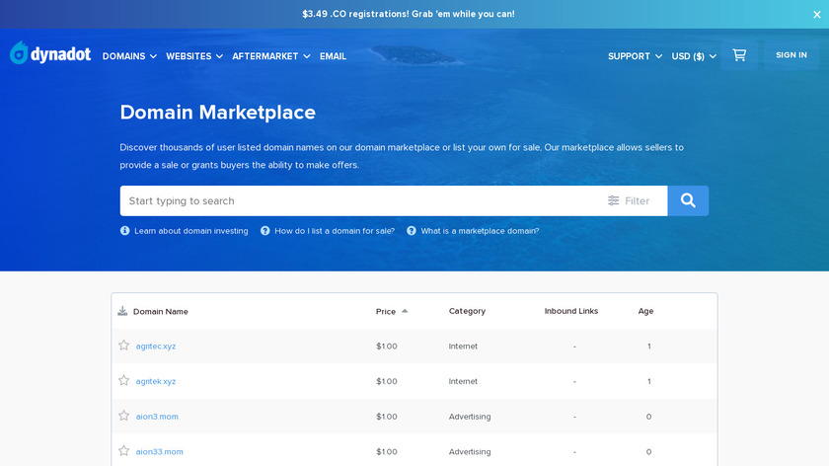Dismiss the .CO promo banner

click(816, 14)
